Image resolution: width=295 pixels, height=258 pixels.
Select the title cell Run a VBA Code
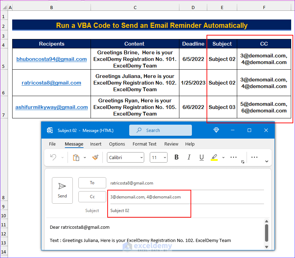pos(152,25)
